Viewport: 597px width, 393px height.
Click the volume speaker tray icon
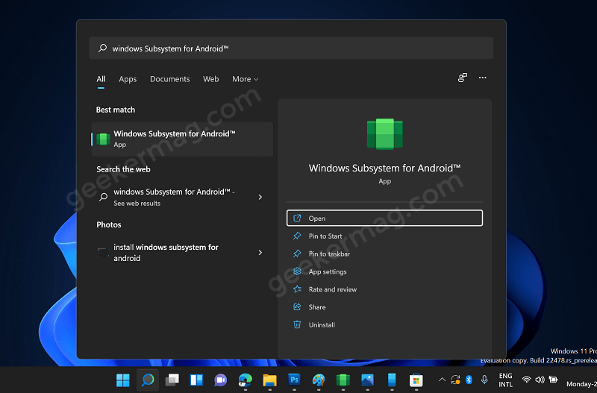540,380
